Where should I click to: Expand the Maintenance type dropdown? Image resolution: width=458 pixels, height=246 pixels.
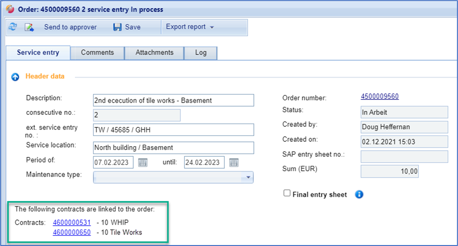(248, 177)
